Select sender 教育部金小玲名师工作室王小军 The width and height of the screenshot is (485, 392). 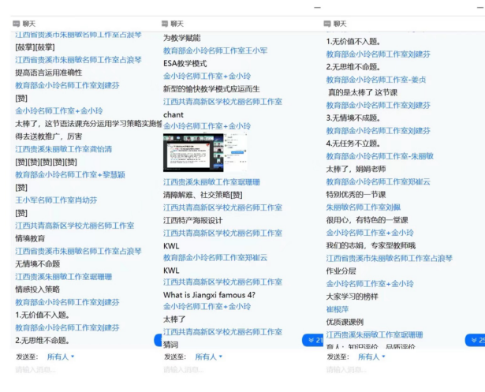click(x=215, y=50)
